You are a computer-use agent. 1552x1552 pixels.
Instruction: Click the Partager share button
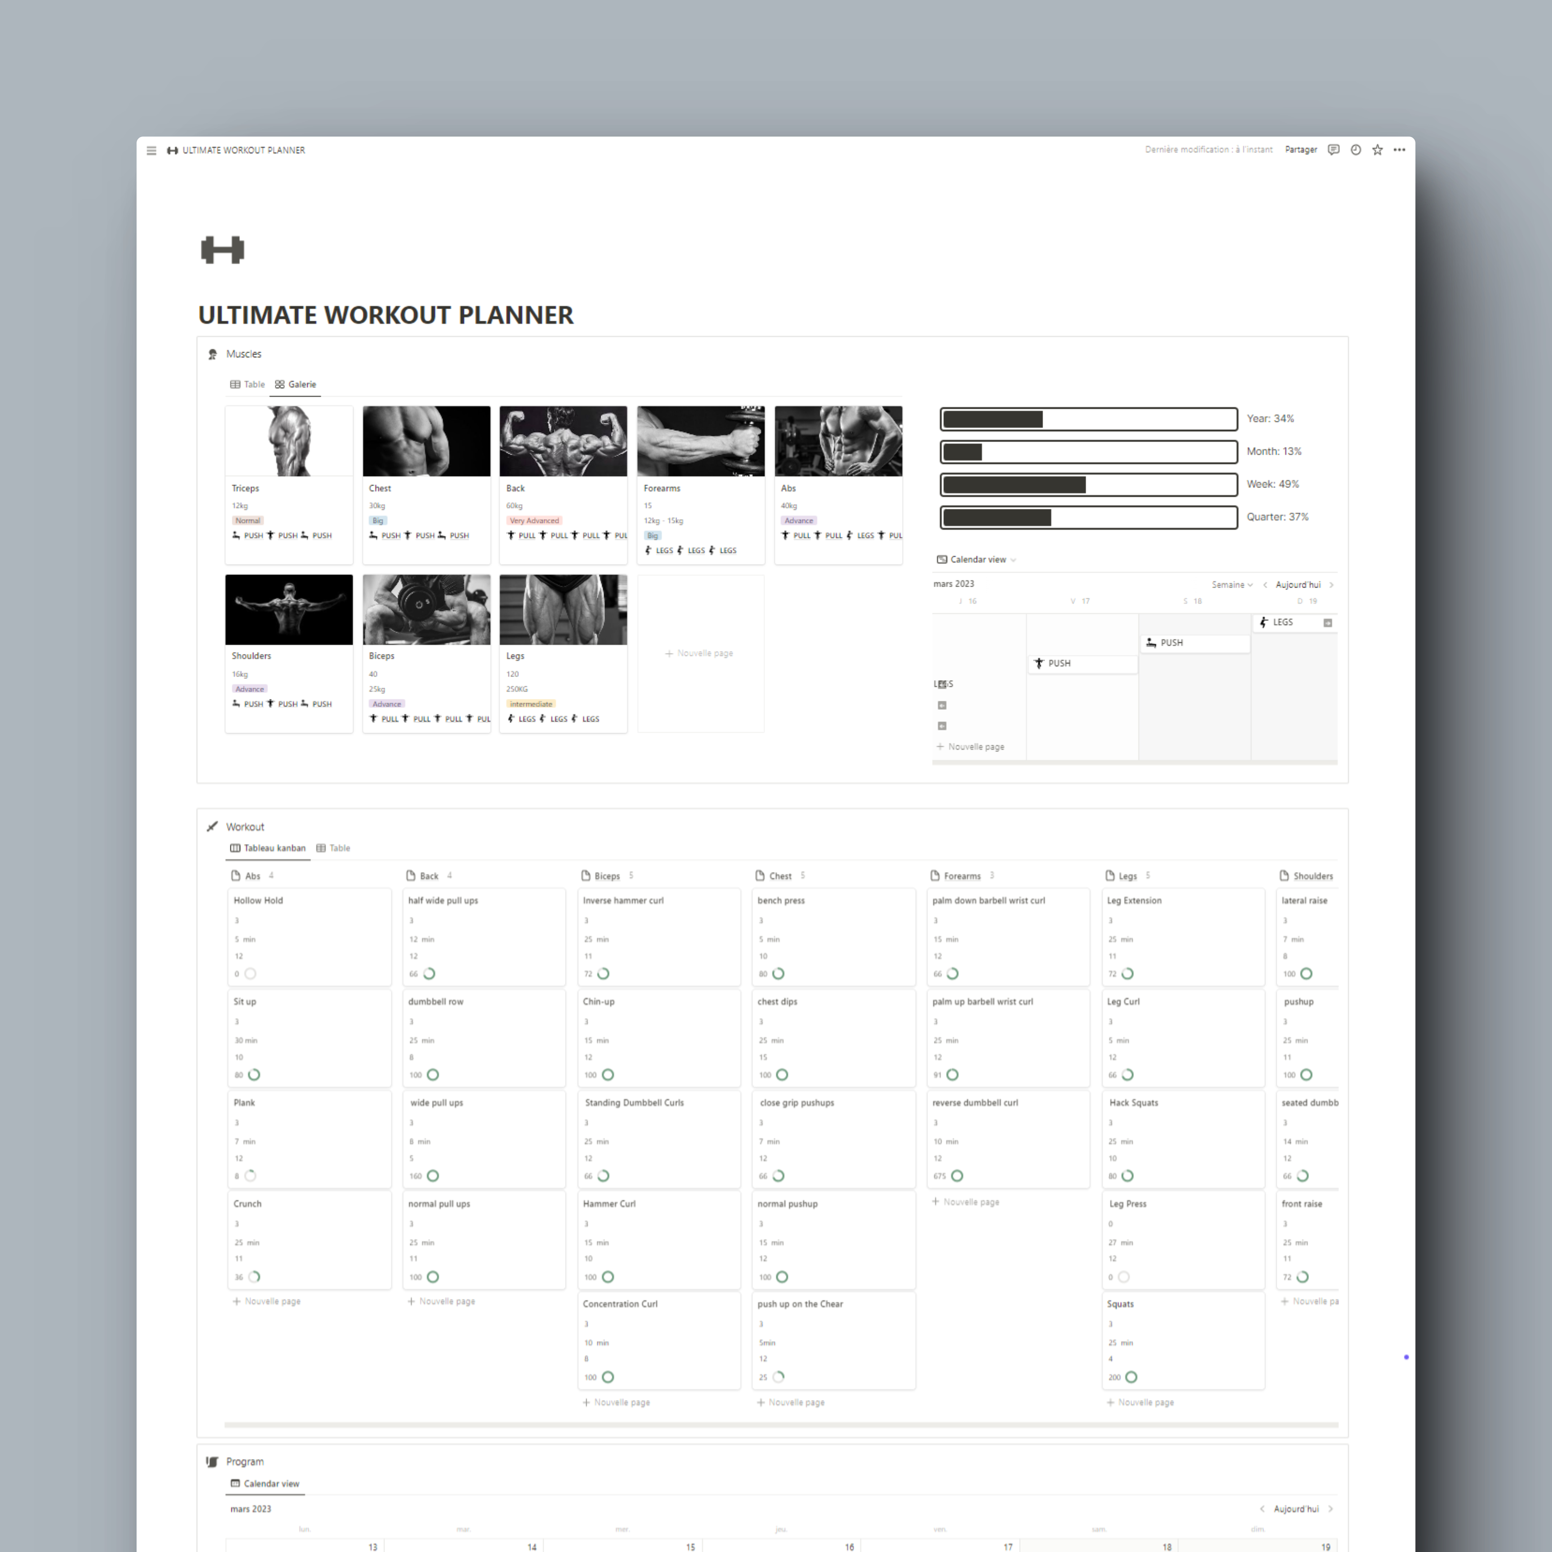(1300, 150)
